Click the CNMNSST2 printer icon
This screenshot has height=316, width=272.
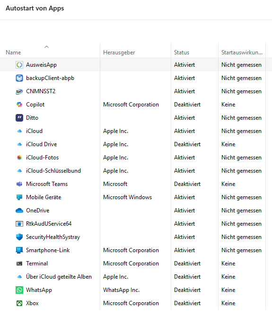[x=19, y=91]
